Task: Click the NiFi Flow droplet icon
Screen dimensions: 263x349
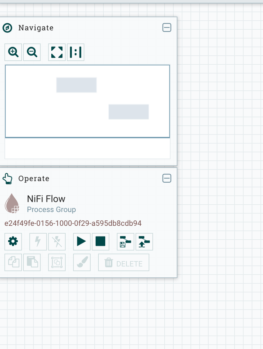Action: tap(12, 203)
